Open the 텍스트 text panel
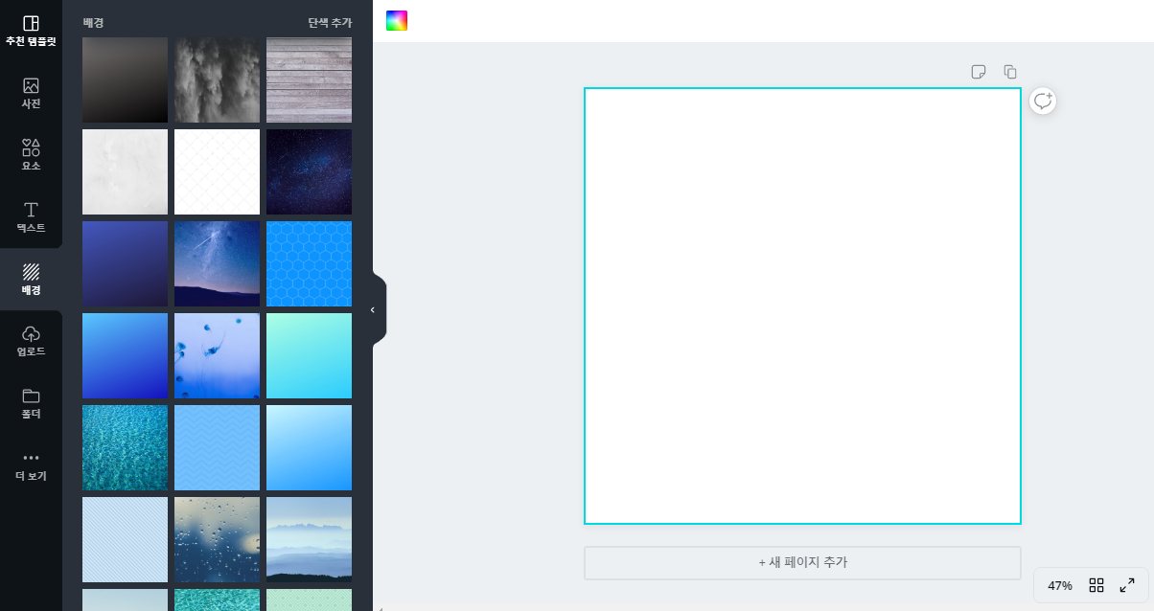 (31, 217)
